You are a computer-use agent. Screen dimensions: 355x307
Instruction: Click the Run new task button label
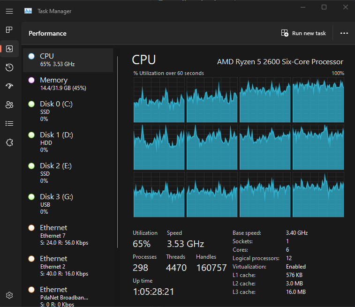tap(309, 33)
